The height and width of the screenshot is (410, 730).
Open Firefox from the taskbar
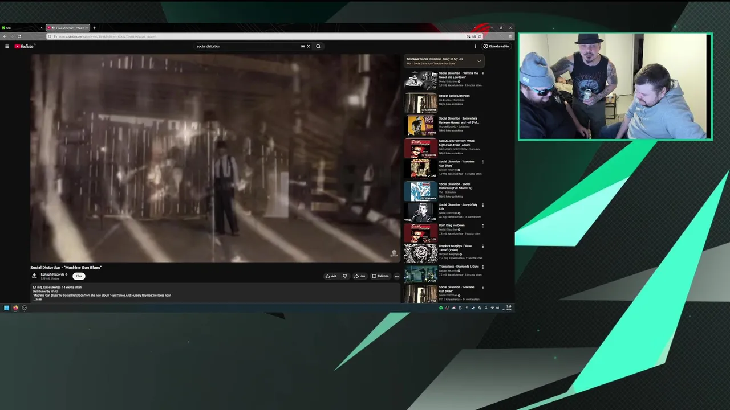tap(15, 308)
